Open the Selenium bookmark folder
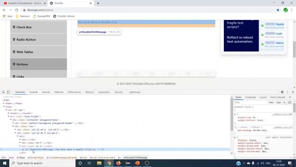Viewport: 296px width, 167px height. 23,16
